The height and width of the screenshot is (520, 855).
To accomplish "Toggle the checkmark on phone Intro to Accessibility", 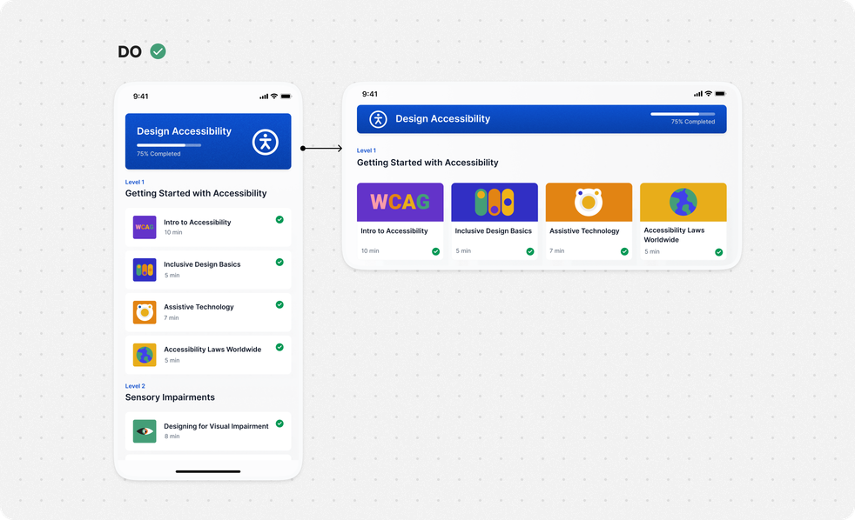I will (x=279, y=220).
